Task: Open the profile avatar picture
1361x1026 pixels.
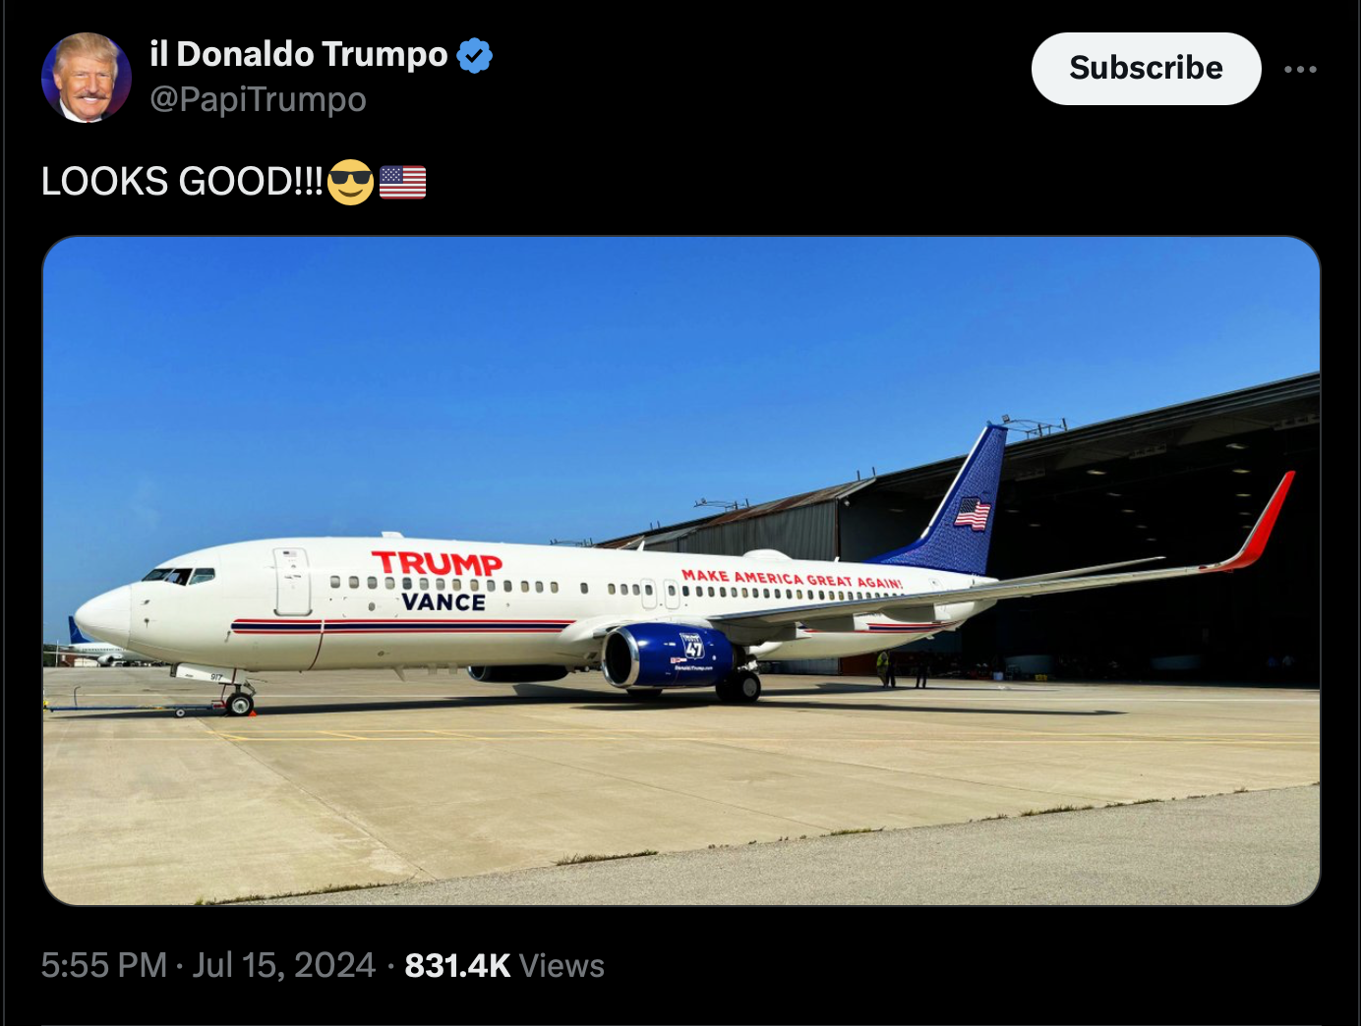Action: [x=87, y=78]
